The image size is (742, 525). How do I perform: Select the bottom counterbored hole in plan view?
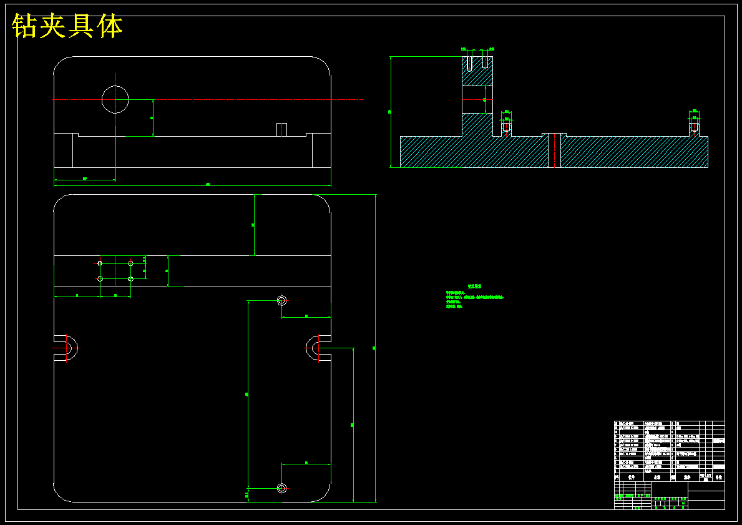pos(282,488)
